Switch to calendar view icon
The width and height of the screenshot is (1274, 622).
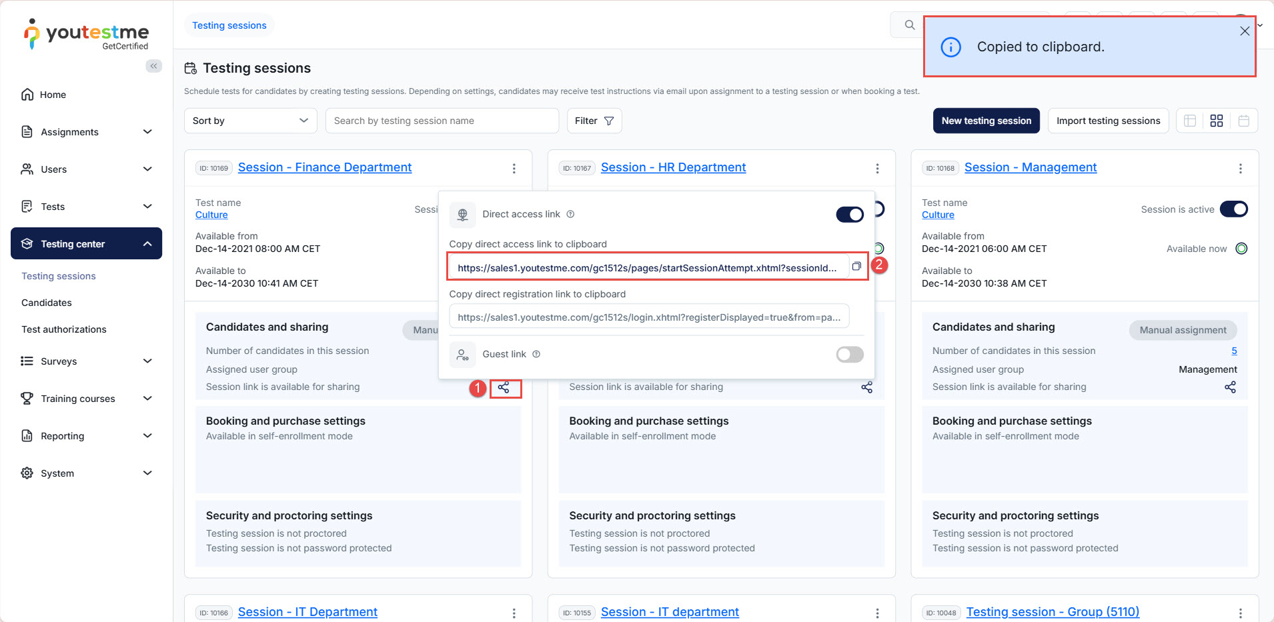click(x=1243, y=121)
